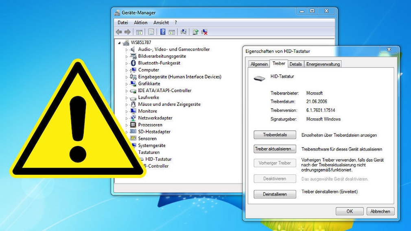Click the Laufwerke drive icon

[133, 98]
